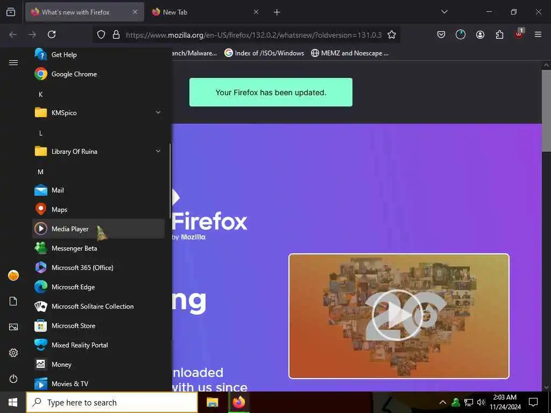Open the volume control in tray
Viewport: 551px width, 413px height.
(x=481, y=402)
